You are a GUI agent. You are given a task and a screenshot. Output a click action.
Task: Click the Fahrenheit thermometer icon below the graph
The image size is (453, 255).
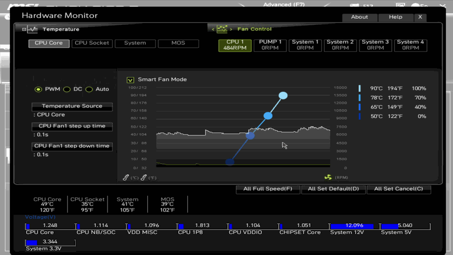pyautogui.click(x=143, y=178)
